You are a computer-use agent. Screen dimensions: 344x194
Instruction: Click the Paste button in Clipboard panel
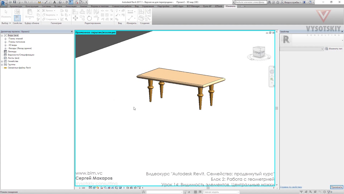coord(30,14)
